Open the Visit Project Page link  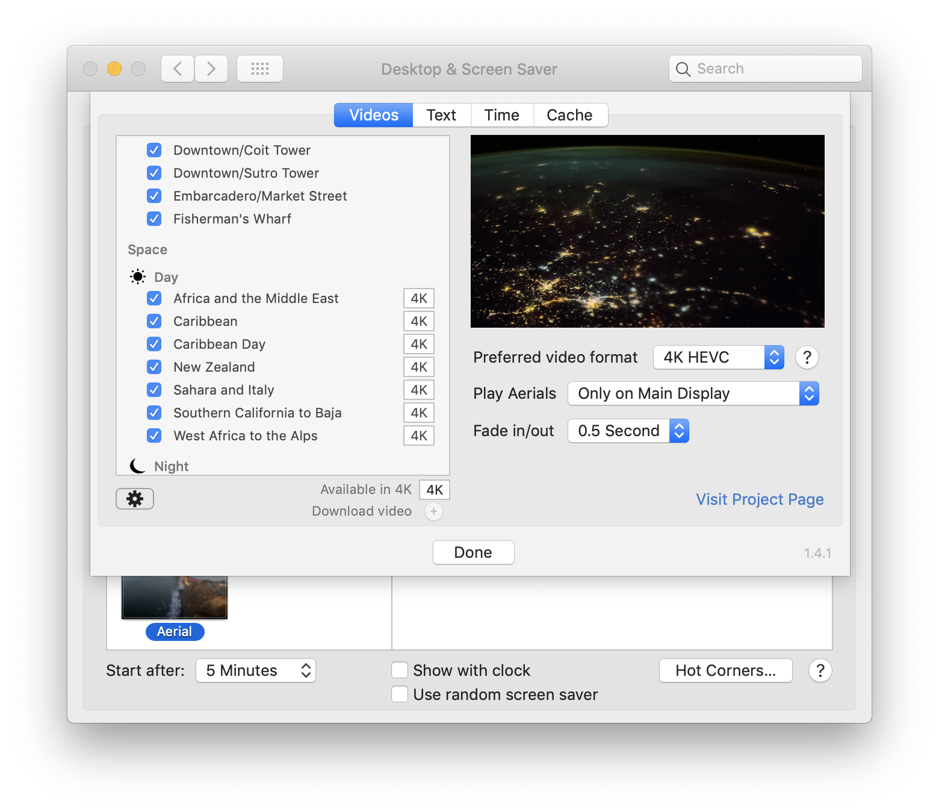point(760,499)
